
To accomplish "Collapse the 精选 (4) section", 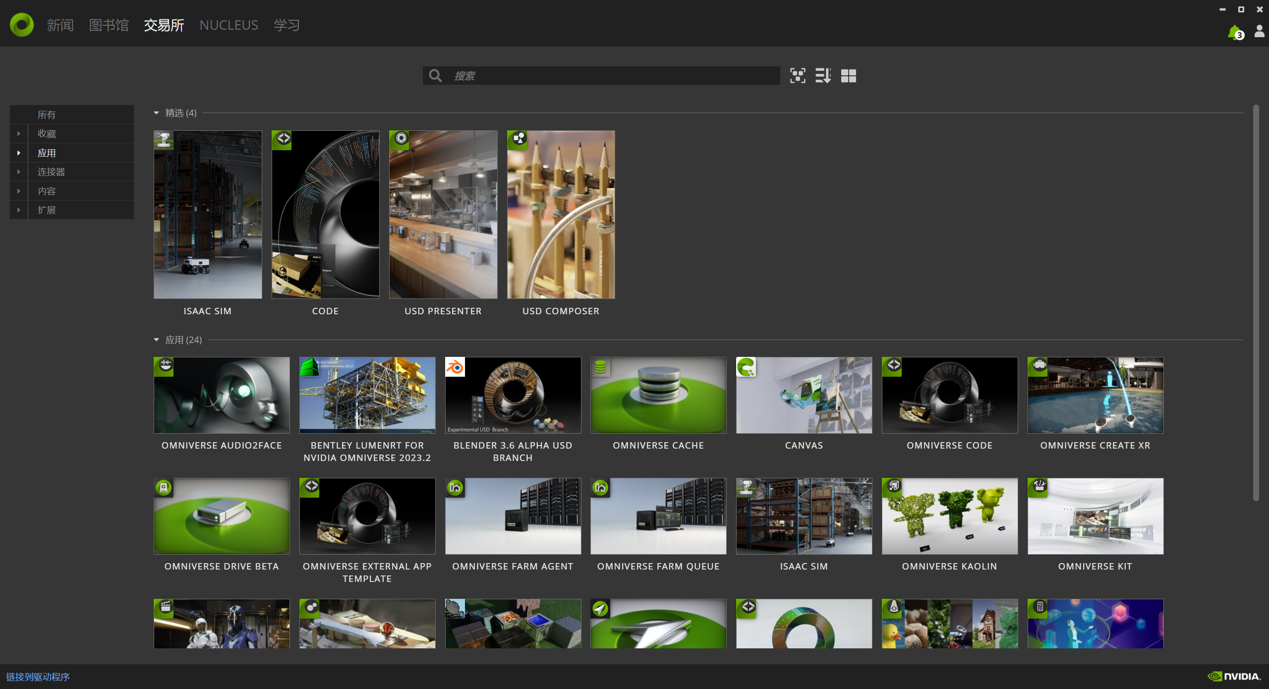I will pyautogui.click(x=157, y=113).
